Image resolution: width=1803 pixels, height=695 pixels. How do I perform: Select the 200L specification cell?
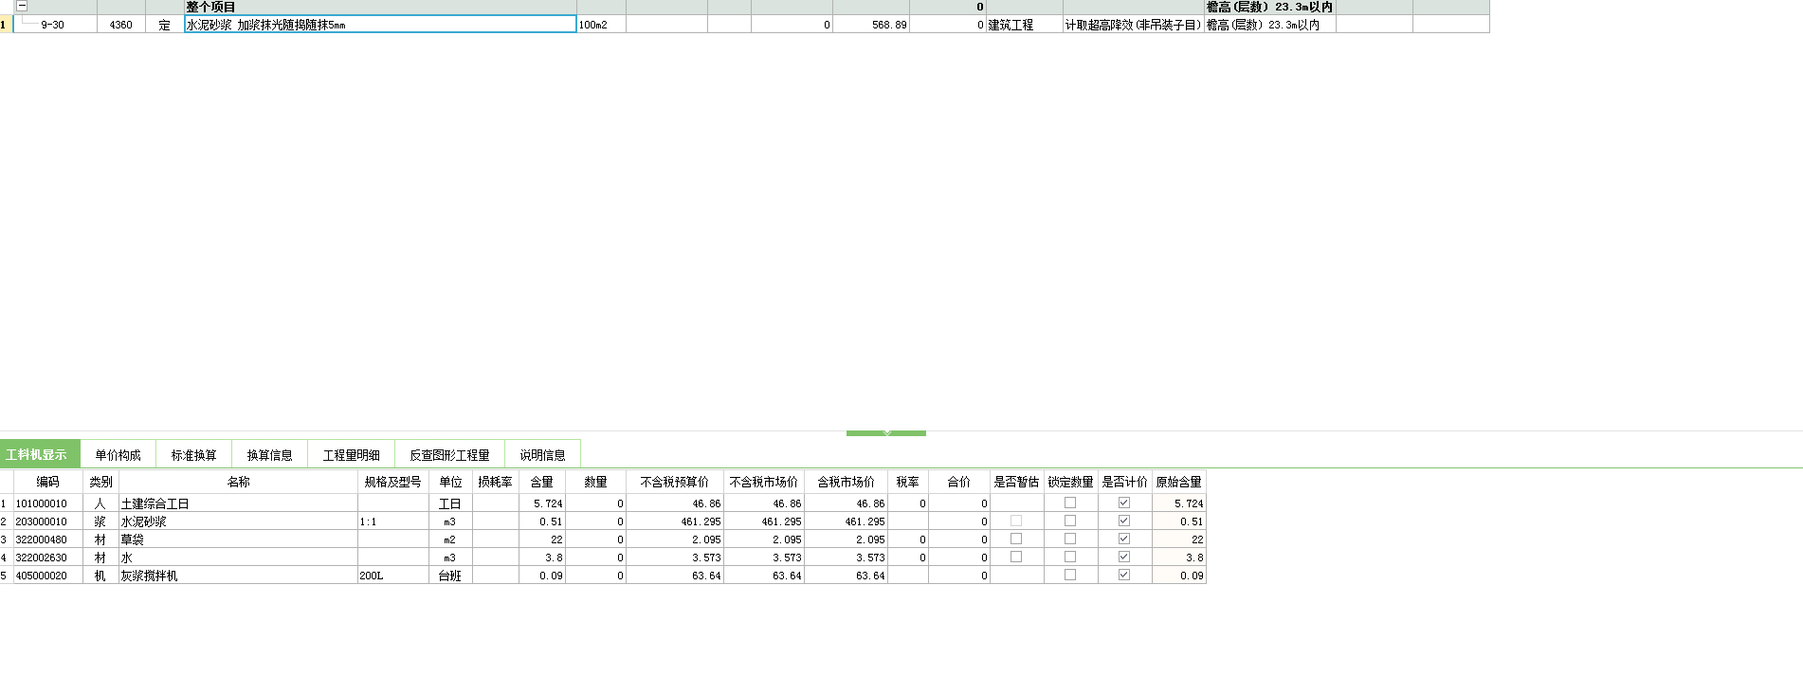coord(392,576)
